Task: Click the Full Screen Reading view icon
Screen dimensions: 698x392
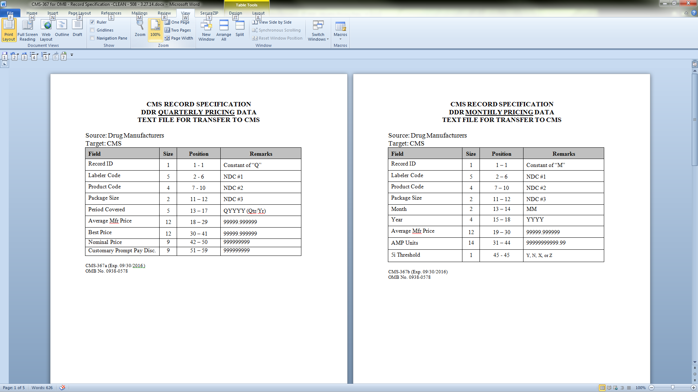Action: [27, 25]
